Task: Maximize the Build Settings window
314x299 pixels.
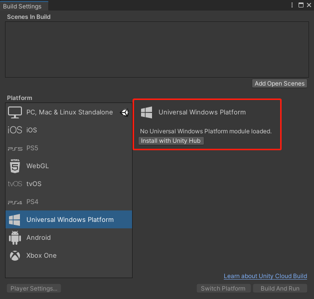Action: (301, 5)
